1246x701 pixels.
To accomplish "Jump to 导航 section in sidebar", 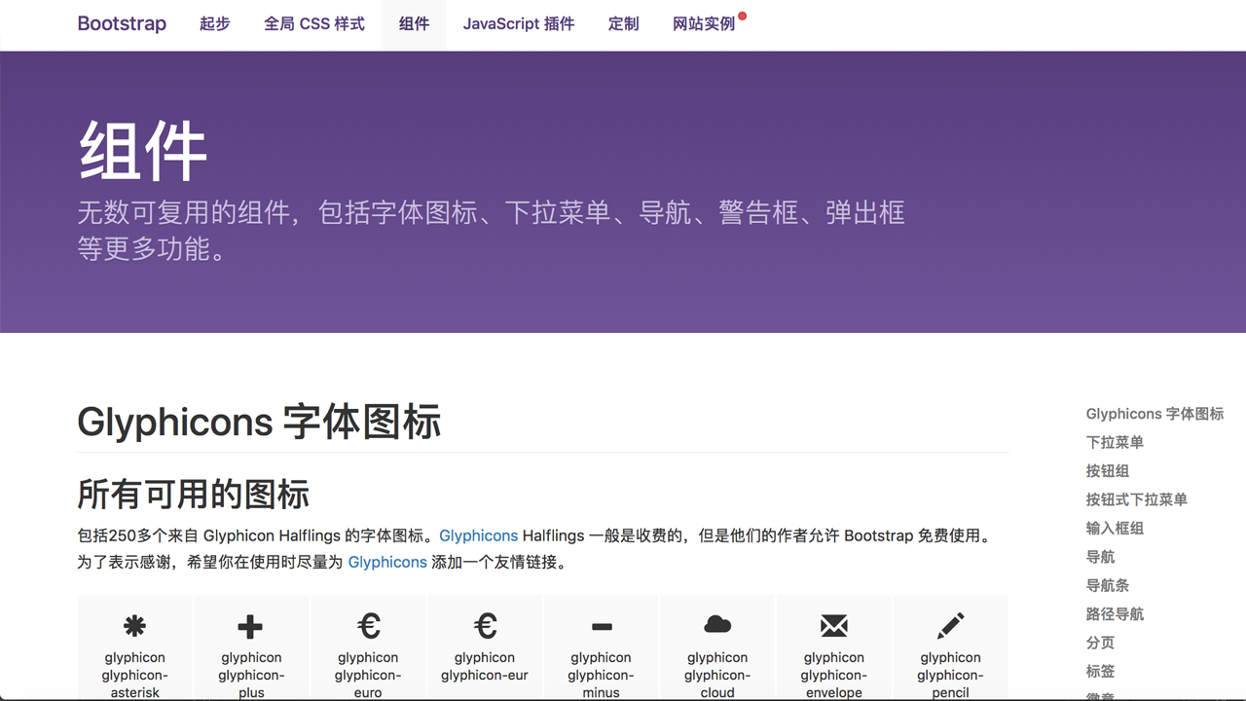I will [1101, 557].
